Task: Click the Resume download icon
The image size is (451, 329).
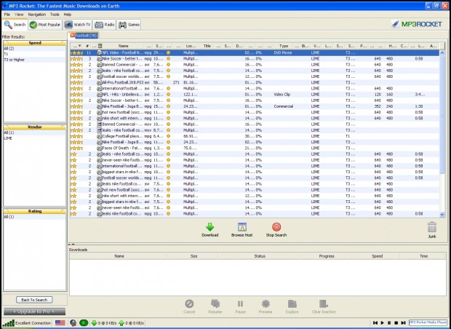Action: 215,304
